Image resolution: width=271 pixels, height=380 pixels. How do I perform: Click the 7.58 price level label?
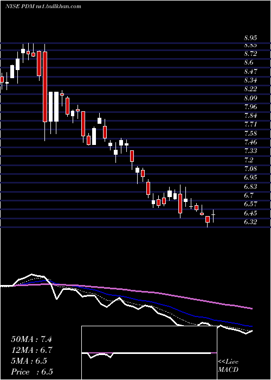(x=250, y=134)
